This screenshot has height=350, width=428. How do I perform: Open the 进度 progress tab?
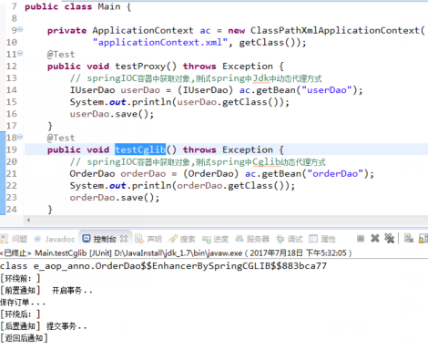(x=215, y=239)
